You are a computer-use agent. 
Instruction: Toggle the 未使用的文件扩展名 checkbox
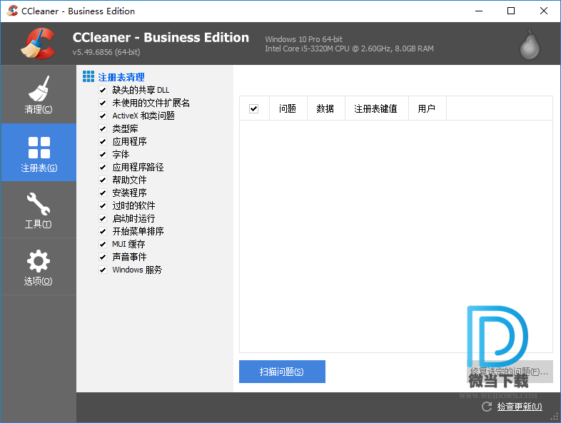(x=103, y=103)
